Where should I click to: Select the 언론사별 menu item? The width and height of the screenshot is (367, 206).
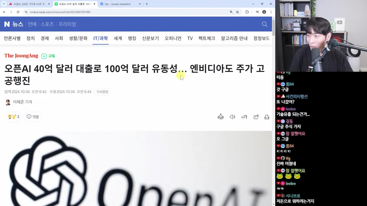click(12, 38)
